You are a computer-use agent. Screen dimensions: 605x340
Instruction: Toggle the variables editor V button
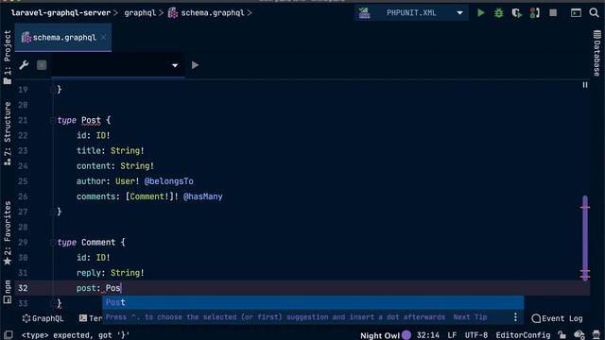click(x=42, y=65)
